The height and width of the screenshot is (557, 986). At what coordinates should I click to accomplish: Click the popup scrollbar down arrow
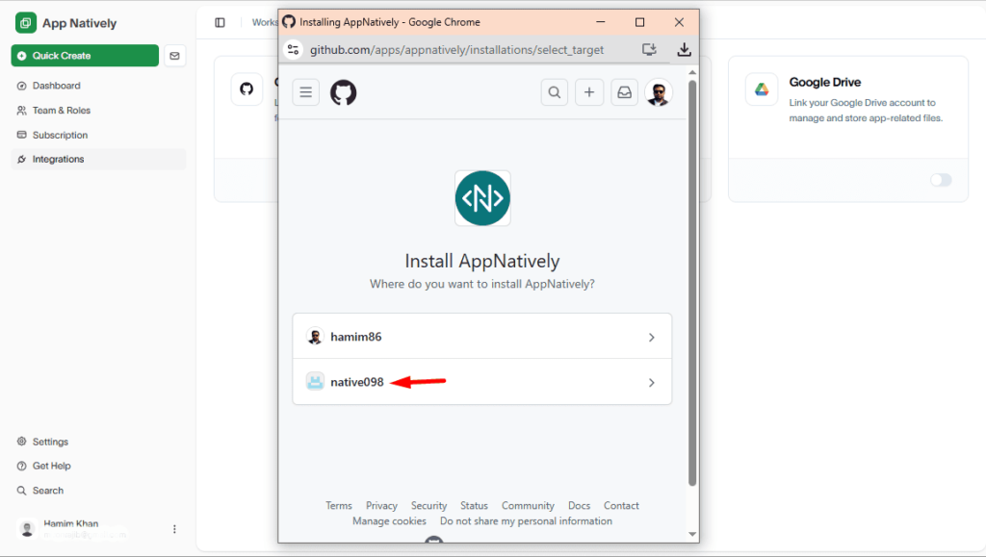coord(692,535)
